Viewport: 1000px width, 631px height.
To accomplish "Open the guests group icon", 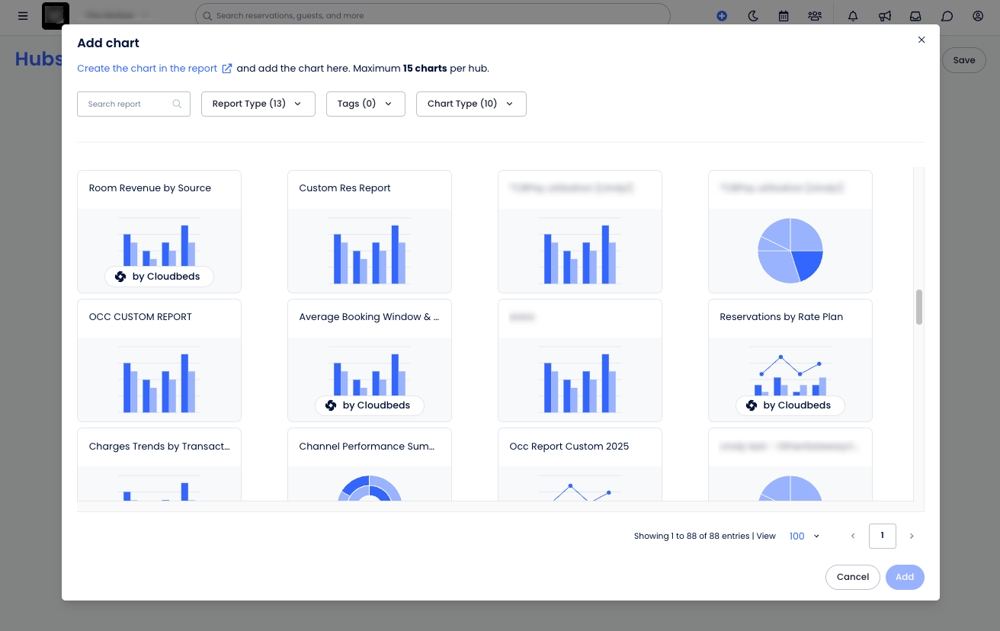I will click(x=815, y=15).
